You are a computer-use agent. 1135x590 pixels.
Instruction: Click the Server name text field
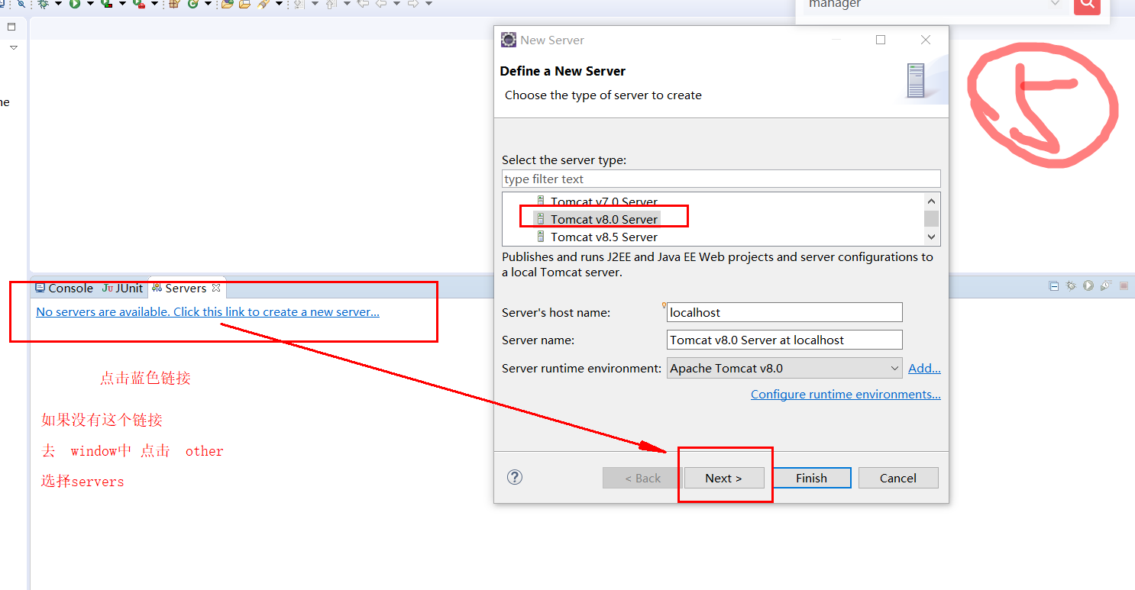coord(784,340)
